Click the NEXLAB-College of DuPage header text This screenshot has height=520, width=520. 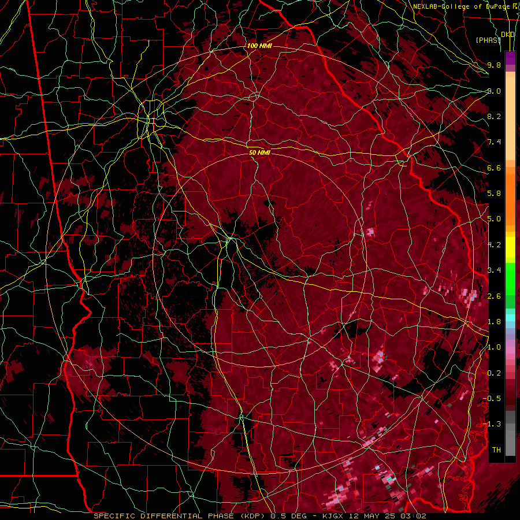click(x=461, y=6)
